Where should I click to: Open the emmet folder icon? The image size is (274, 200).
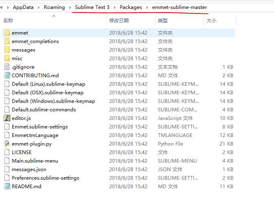click(x=7, y=33)
